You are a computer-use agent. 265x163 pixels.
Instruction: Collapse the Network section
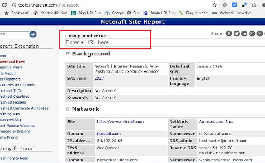click(68, 109)
